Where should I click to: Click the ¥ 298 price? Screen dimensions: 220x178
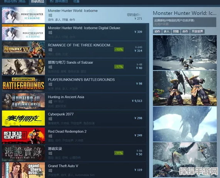tap(138, 118)
